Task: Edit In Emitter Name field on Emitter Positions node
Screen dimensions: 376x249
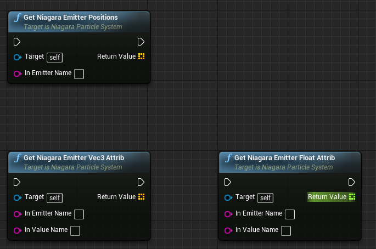Action: point(79,74)
